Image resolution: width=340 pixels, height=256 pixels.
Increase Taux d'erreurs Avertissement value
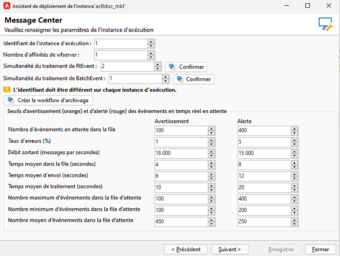[x=212, y=140]
